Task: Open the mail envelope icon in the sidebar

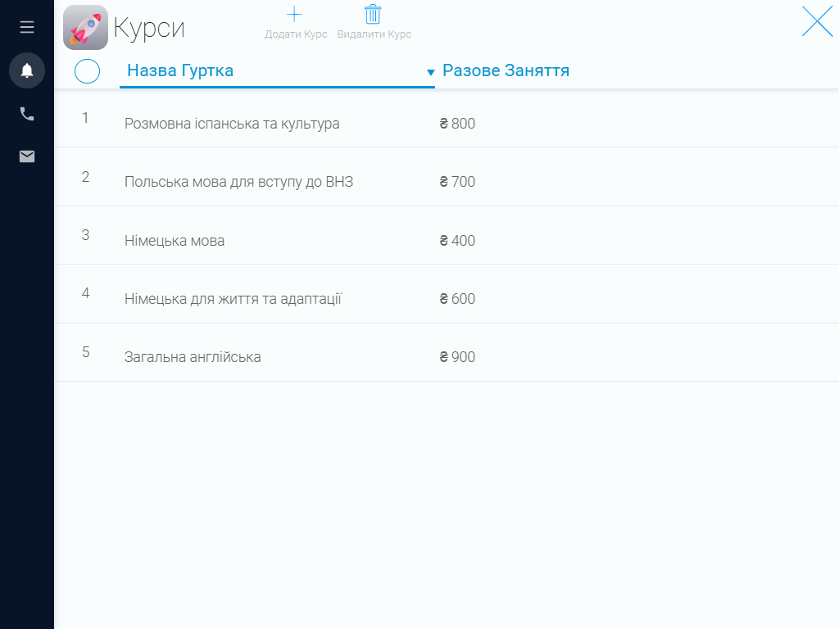Action: (x=27, y=156)
